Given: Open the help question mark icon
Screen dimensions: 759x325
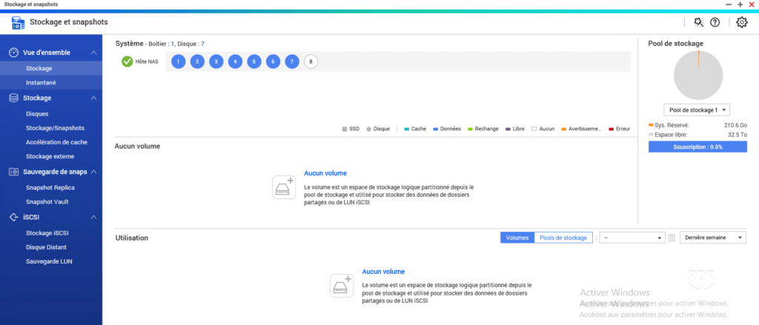Looking at the screenshot, I should (x=715, y=22).
